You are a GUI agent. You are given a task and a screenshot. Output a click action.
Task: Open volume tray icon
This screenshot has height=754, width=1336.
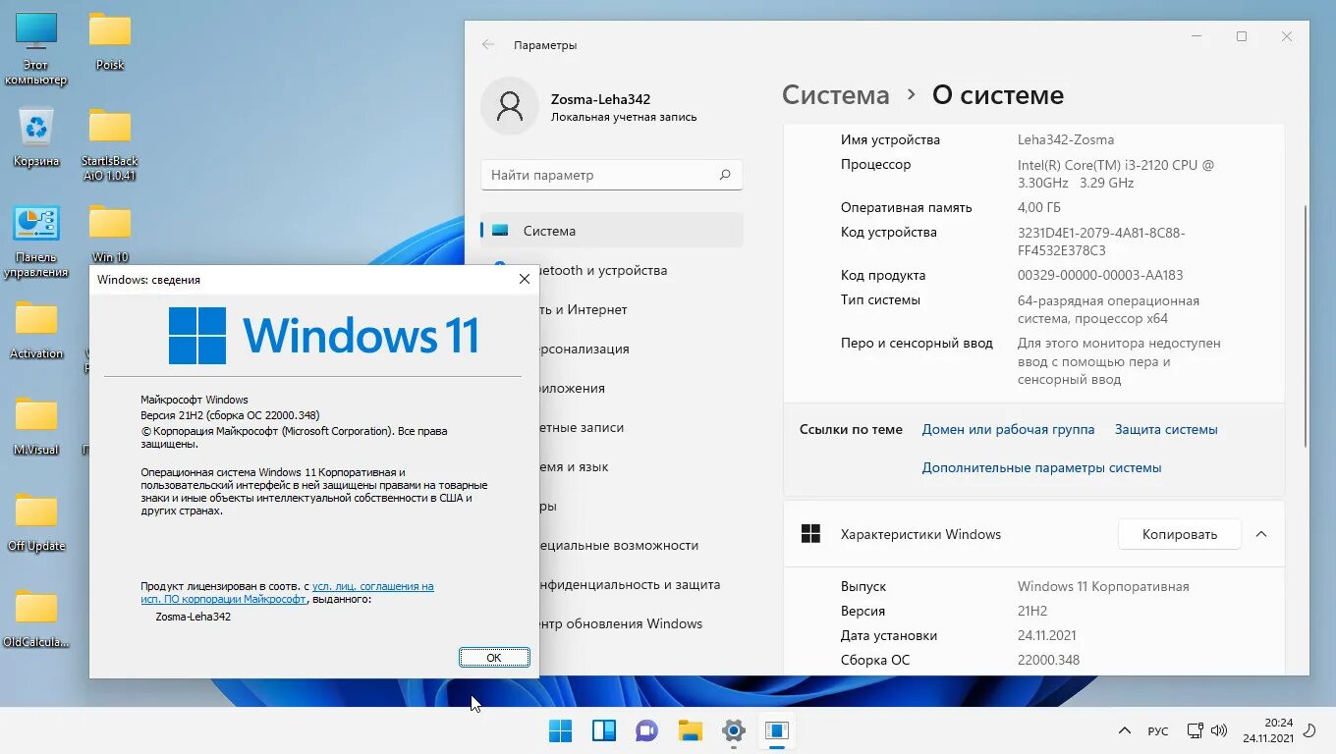click(x=1219, y=730)
